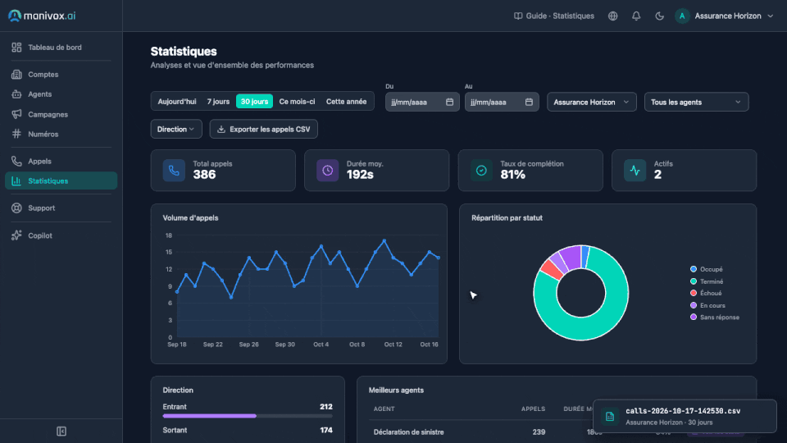Screen dimensions: 787x443
Task: Click the APPELS column header
Action: pos(533,409)
